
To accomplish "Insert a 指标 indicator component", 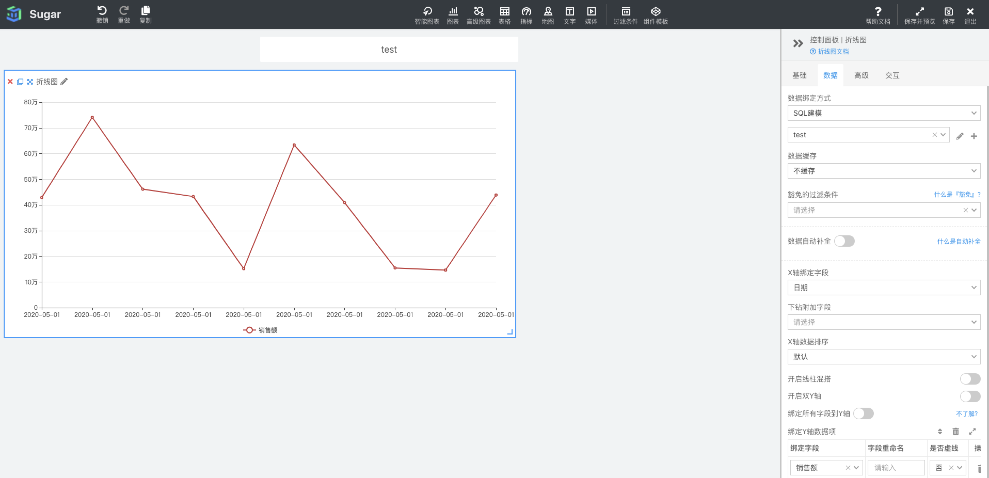I will click(526, 15).
